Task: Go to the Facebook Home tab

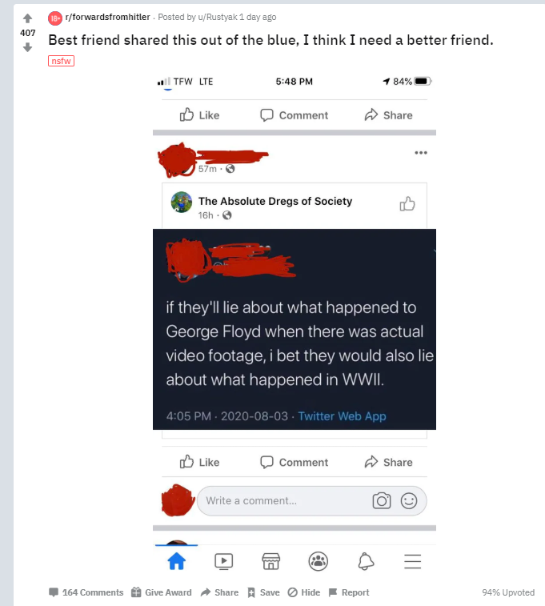Action: point(177,561)
